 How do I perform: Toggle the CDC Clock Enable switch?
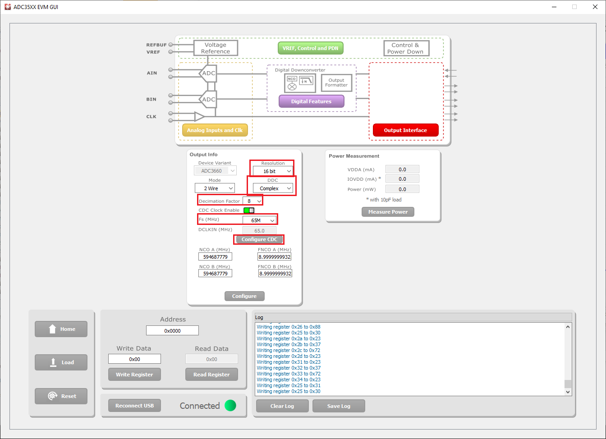coord(249,210)
